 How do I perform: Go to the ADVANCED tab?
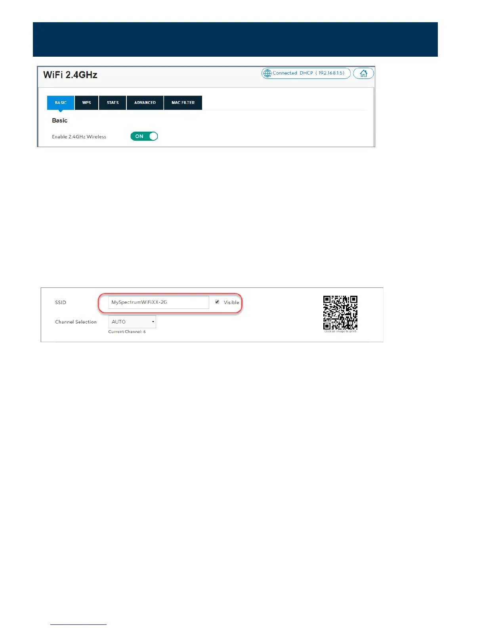pyautogui.click(x=145, y=103)
